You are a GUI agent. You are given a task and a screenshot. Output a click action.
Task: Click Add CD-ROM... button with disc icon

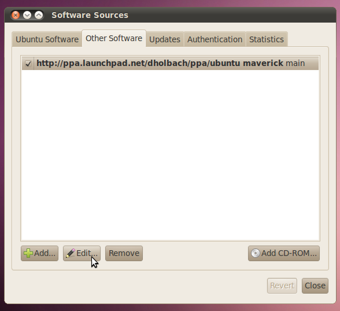[284, 253]
